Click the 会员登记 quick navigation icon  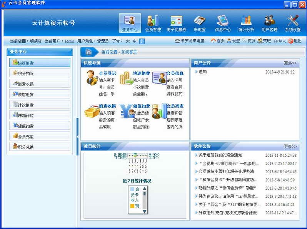[92, 78]
